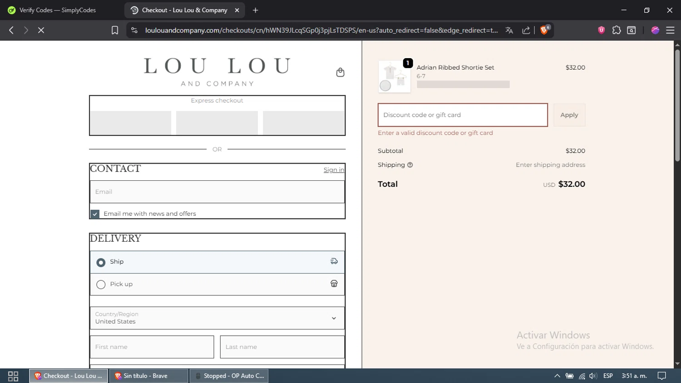The height and width of the screenshot is (383, 681).
Task: Open the Windows Task View icon
Action: [x=13, y=376]
